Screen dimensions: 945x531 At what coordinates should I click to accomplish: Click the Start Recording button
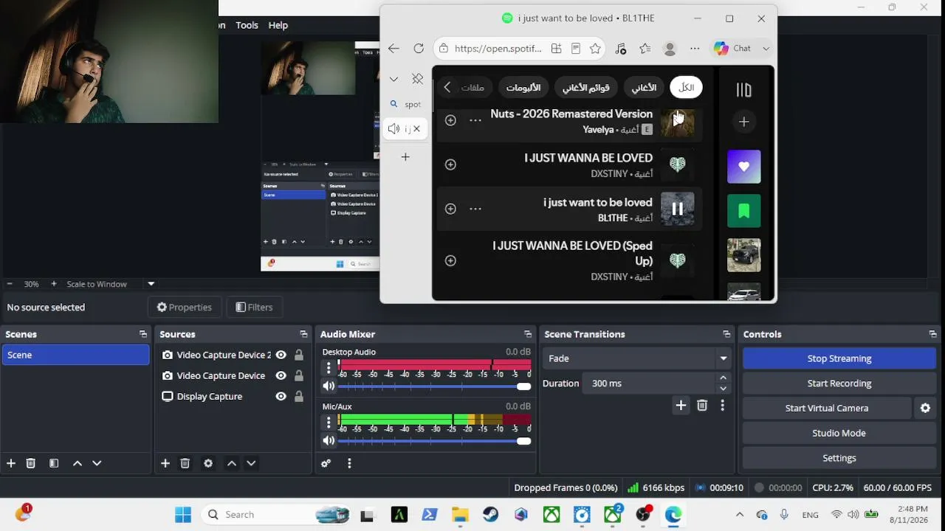point(839,383)
